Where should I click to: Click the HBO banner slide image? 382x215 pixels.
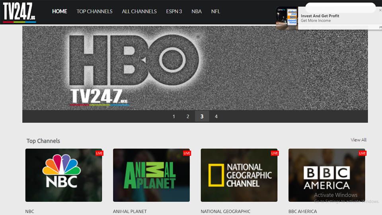pos(195,68)
